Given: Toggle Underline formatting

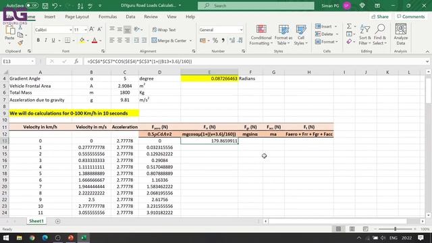Looking at the screenshot, I should (x=53, y=40).
